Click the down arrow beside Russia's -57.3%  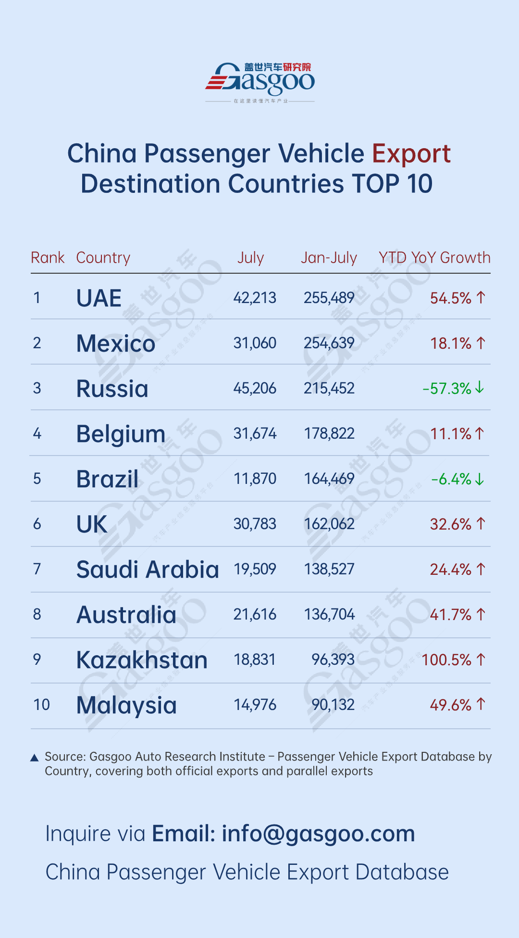click(479, 388)
